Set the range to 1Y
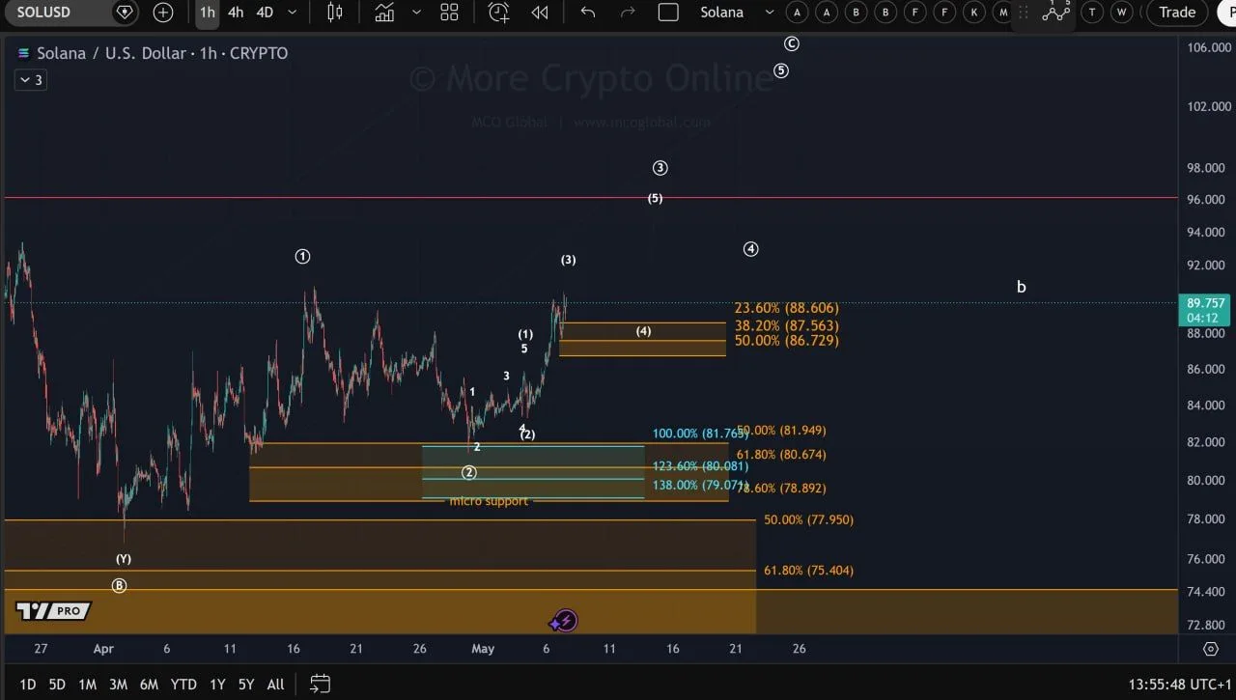This screenshot has width=1236, height=700. click(x=217, y=685)
